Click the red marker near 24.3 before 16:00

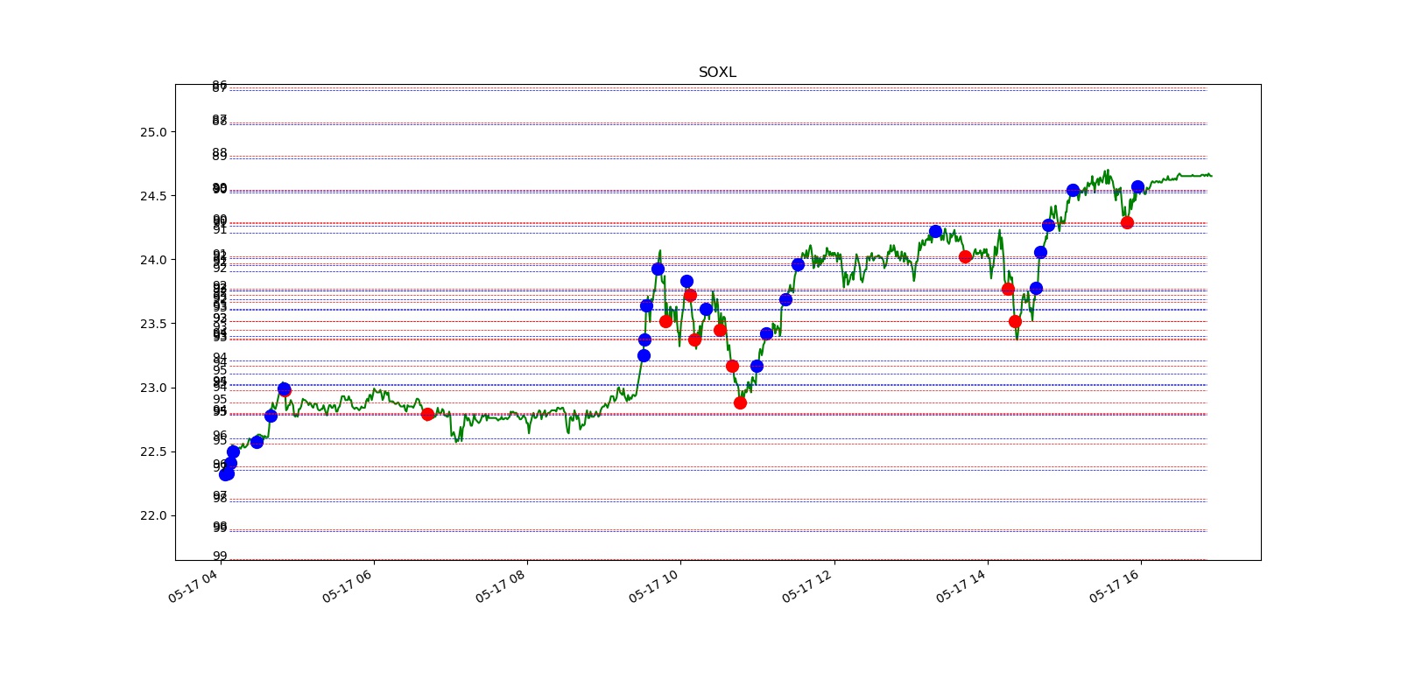point(1127,222)
